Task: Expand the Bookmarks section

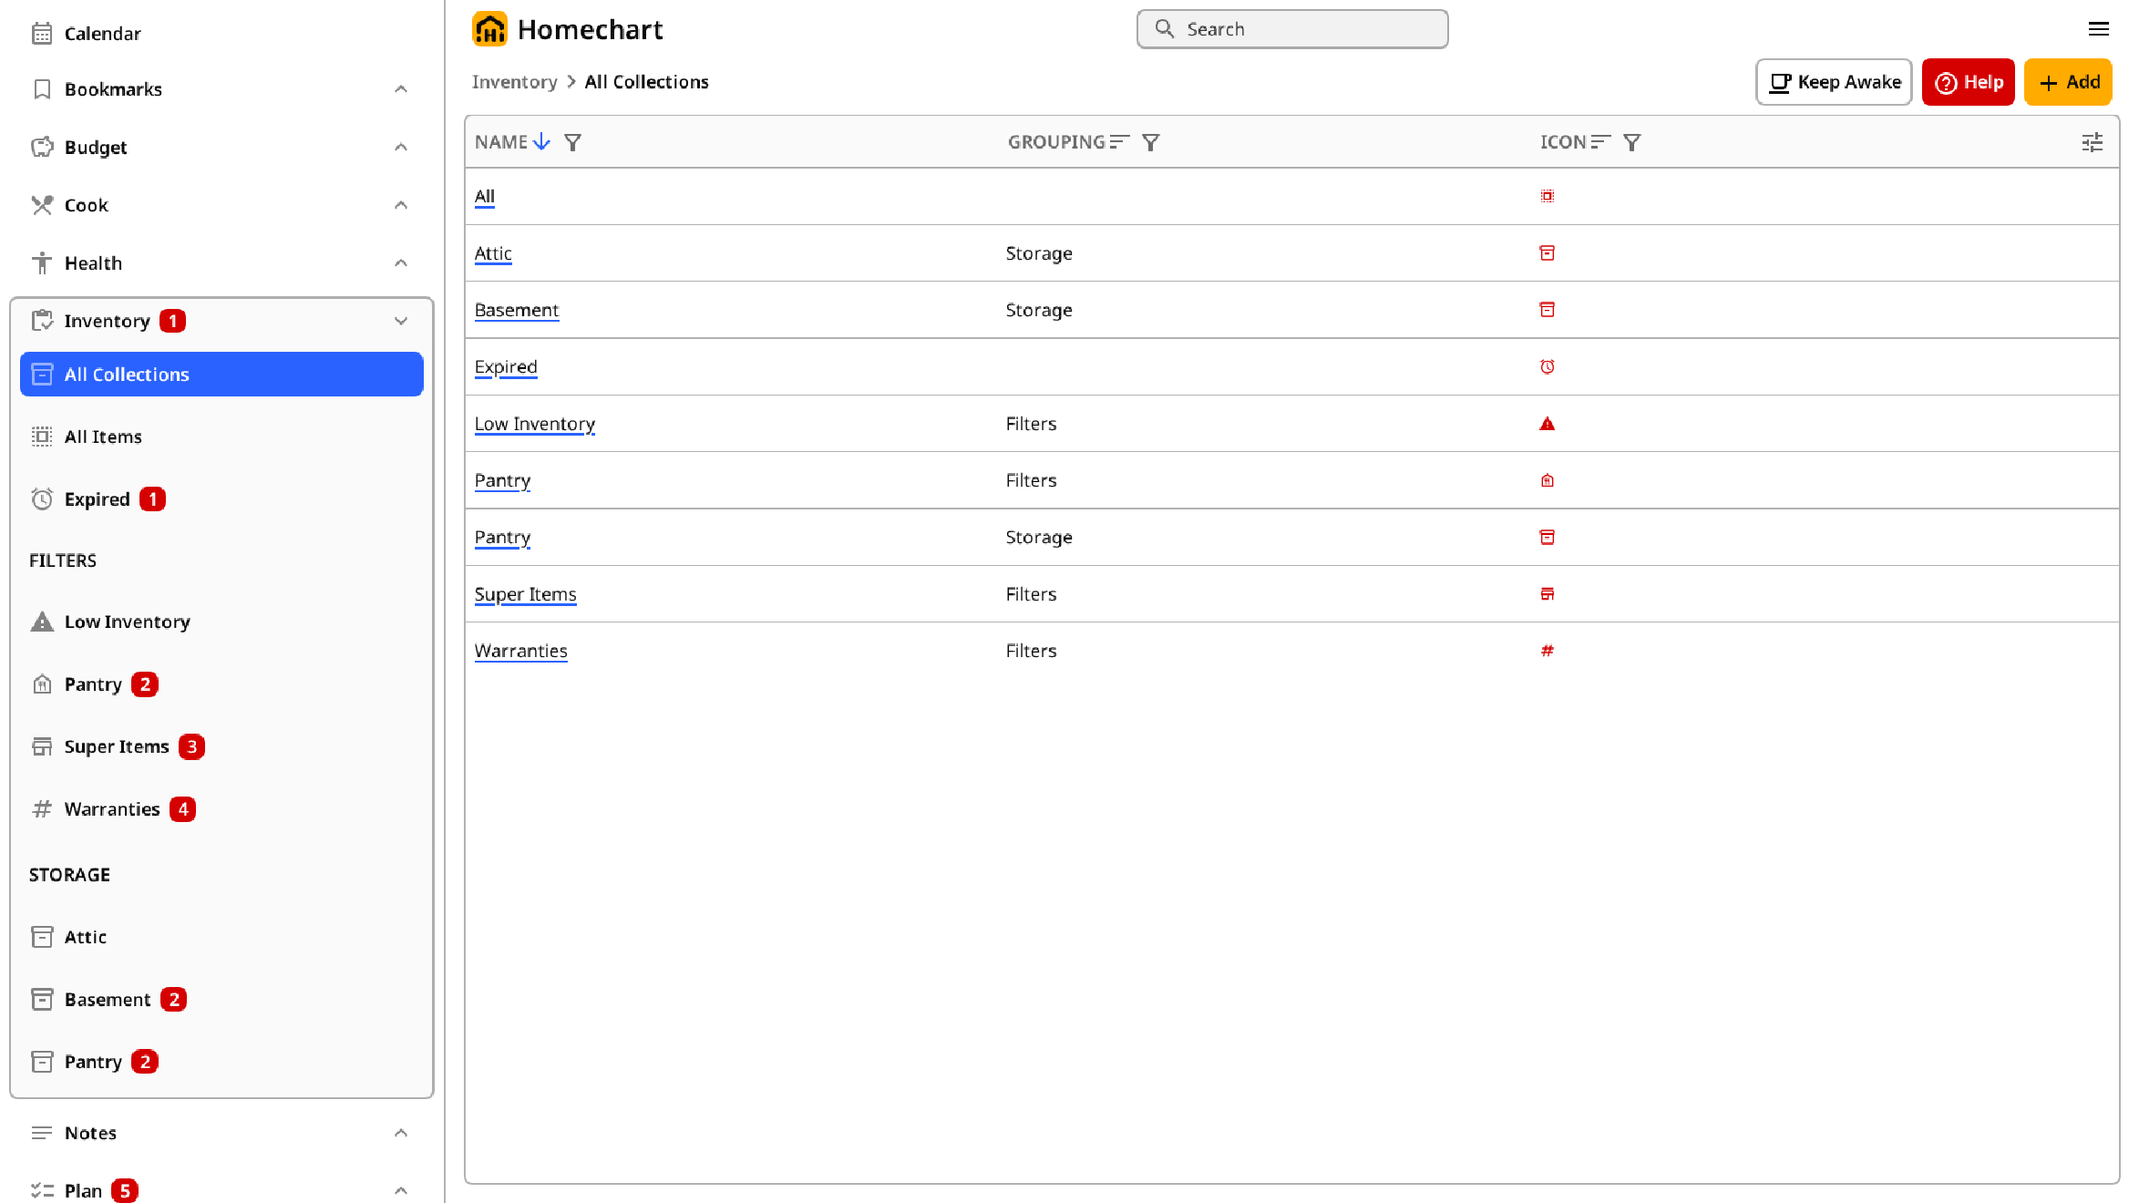Action: click(402, 87)
